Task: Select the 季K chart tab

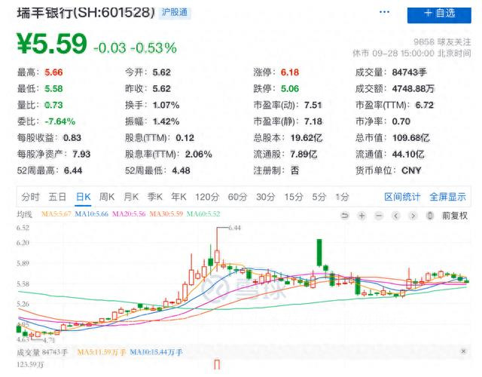Action: (154, 197)
